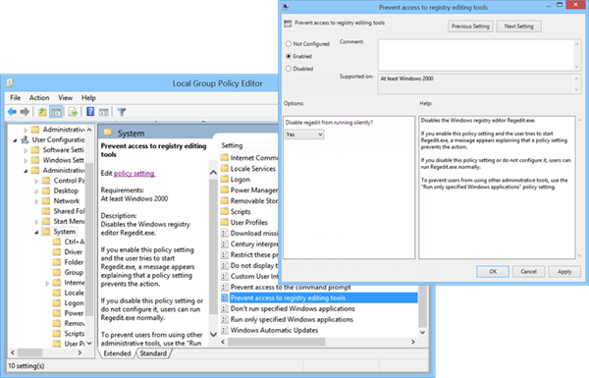Click inside the Comment text box
This screenshot has height=378, width=589.
(476, 55)
